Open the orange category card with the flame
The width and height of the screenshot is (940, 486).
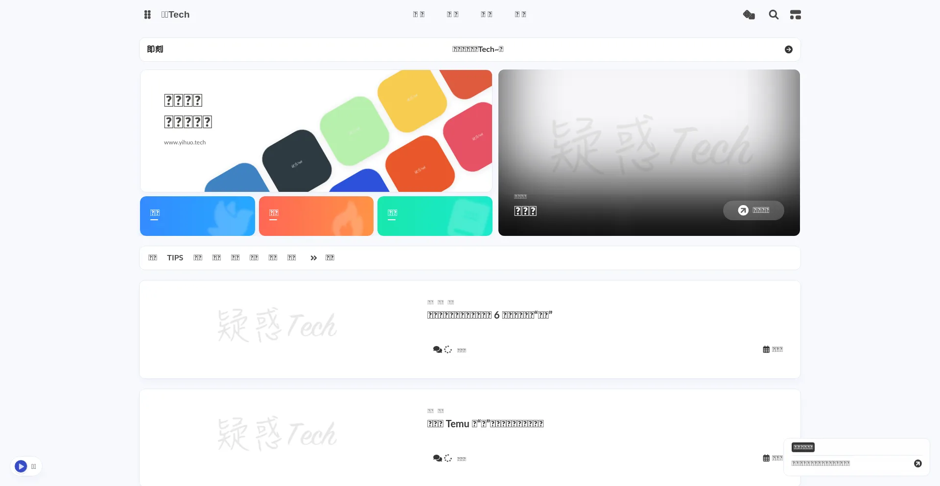coord(316,216)
